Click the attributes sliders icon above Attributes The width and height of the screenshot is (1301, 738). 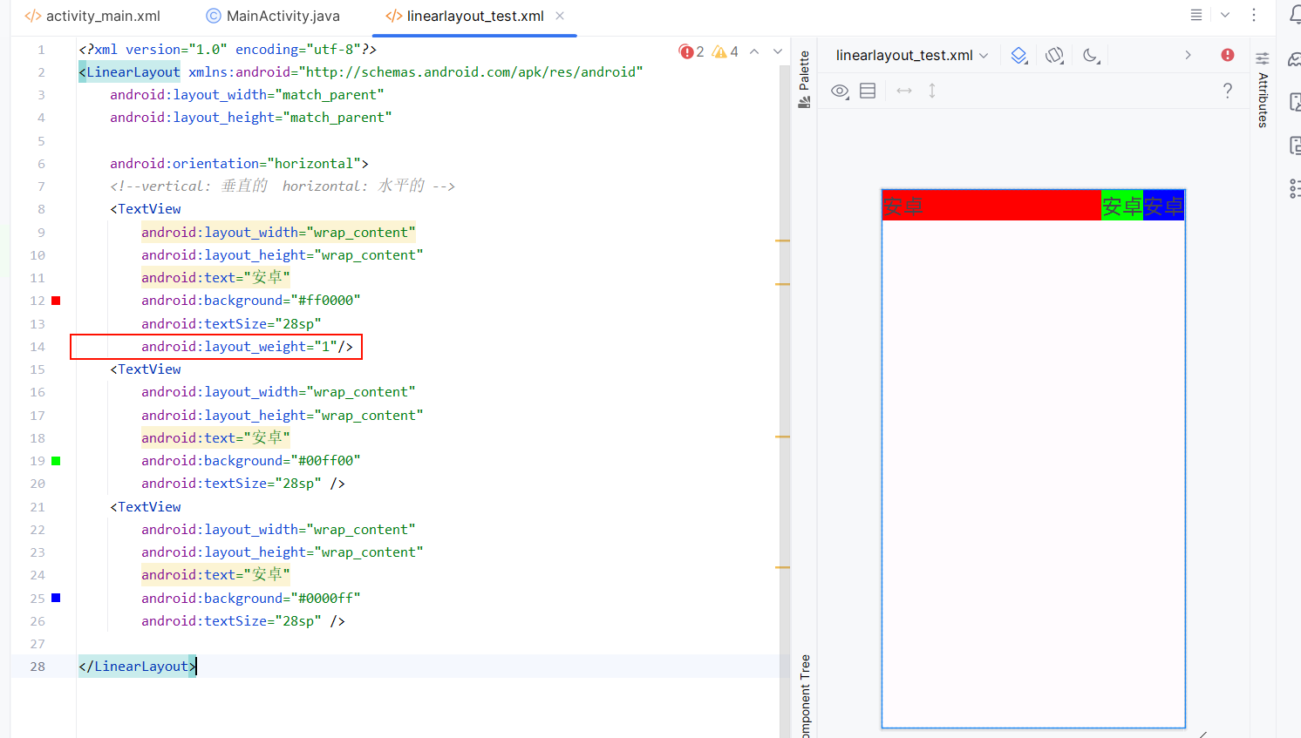pyautogui.click(x=1263, y=58)
